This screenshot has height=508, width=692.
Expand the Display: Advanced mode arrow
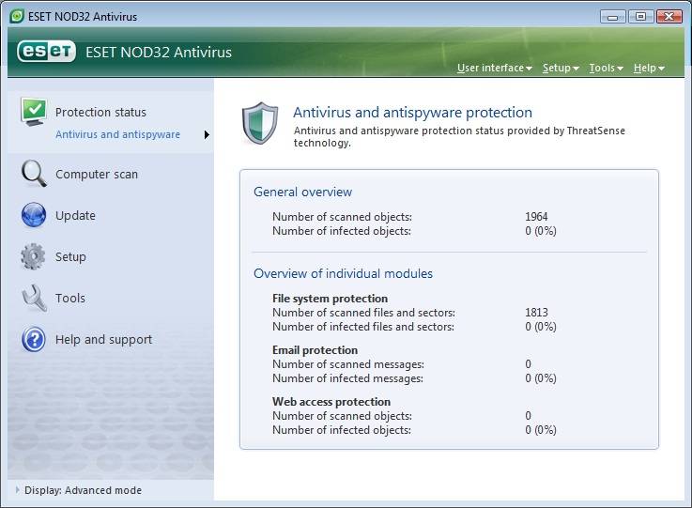17,490
